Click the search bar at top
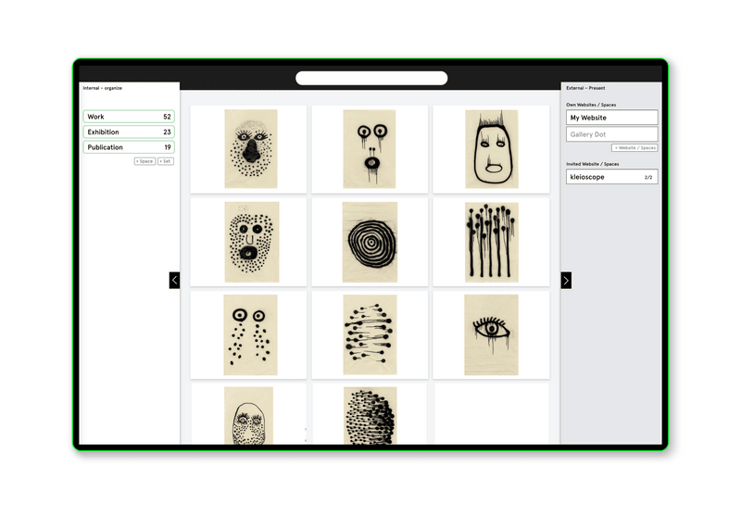Image resolution: width=741 pixels, height=516 pixels. (371, 79)
